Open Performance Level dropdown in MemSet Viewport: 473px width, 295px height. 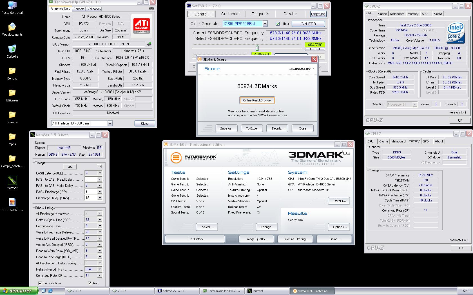[x=100, y=226]
